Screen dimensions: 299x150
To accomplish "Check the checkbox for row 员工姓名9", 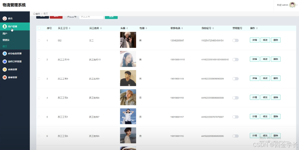I will click(39, 79).
